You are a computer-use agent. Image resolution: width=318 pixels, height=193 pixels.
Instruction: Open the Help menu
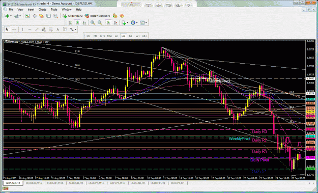tap(79, 10)
